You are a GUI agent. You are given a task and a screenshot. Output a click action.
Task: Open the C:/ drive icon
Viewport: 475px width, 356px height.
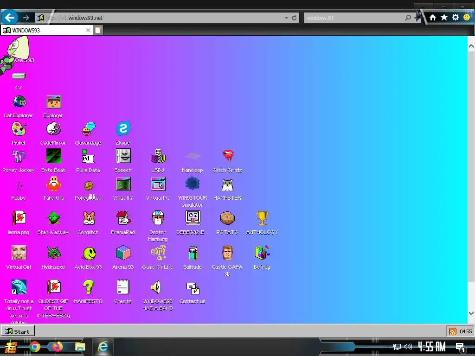point(19,76)
